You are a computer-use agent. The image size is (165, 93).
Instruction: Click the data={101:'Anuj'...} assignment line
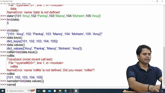[54, 16]
